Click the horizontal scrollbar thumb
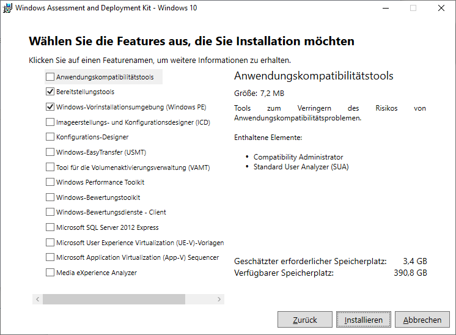 point(114,299)
